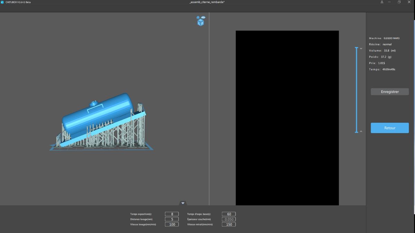
Task: Toggle perspective view with the eye icon
Action: [203, 17]
